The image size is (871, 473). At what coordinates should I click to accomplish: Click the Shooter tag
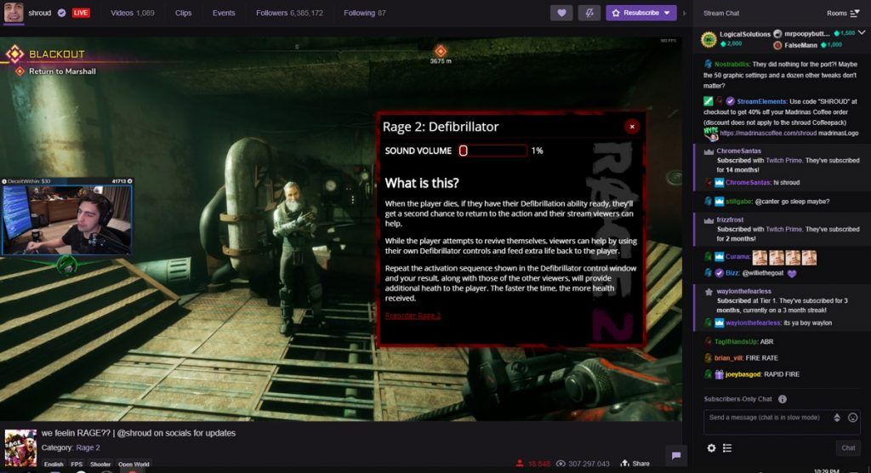point(100,464)
